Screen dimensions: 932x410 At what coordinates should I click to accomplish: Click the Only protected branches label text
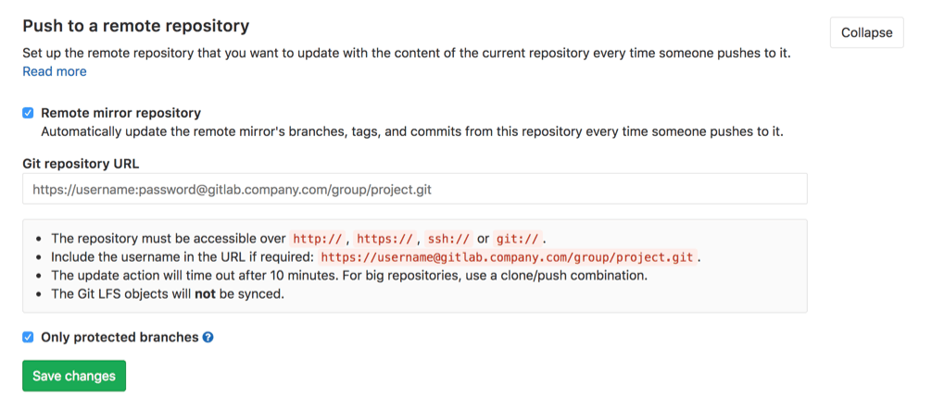tap(120, 338)
